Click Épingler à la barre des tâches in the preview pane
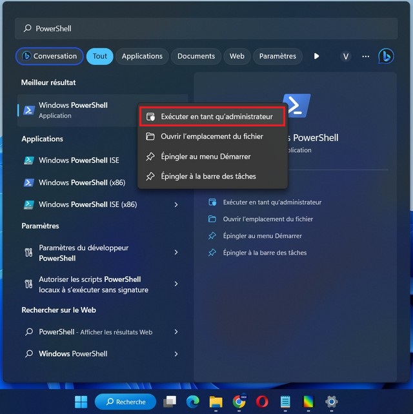The height and width of the screenshot is (414, 413). tap(257, 253)
